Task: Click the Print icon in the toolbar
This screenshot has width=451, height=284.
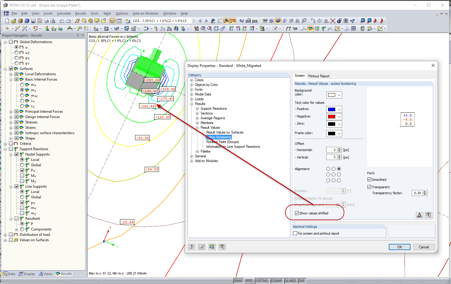Action: click(46, 21)
